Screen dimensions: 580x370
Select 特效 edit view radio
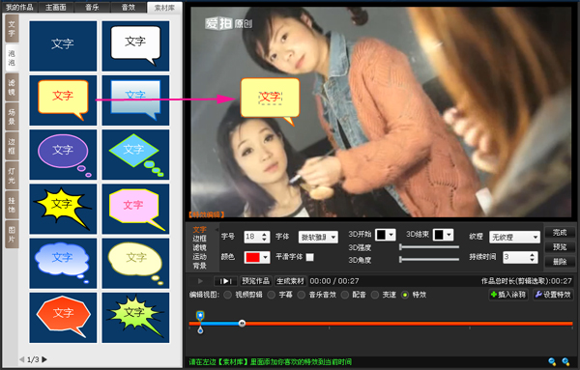tap(405, 295)
